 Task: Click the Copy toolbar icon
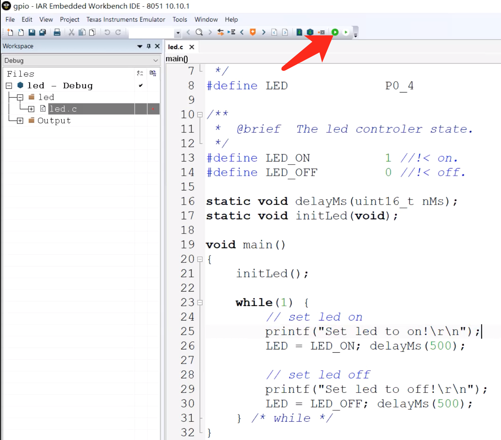(x=82, y=32)
